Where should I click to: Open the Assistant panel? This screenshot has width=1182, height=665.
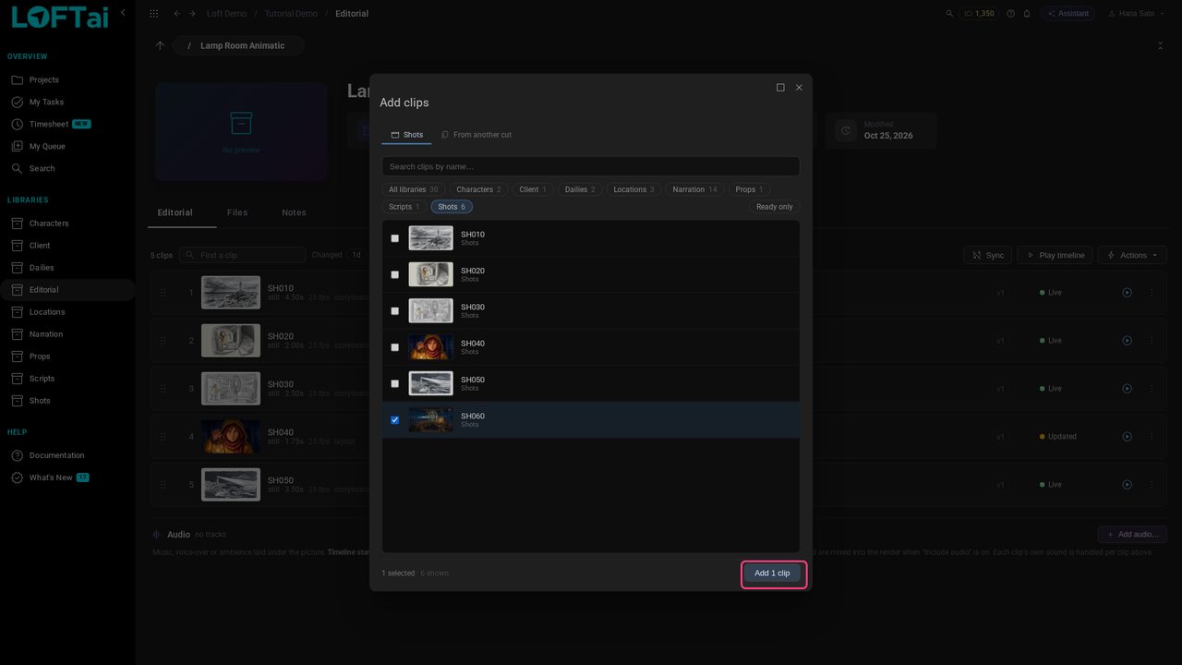pos(1067,14)
